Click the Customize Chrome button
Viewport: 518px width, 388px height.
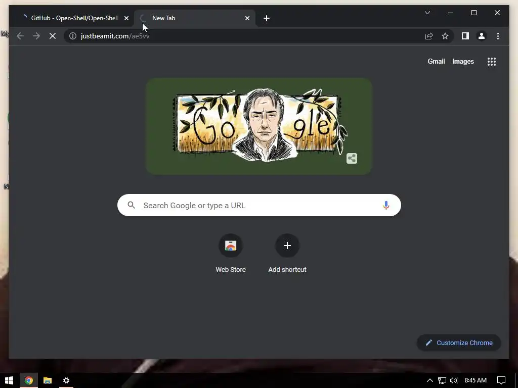pos(459,343)
